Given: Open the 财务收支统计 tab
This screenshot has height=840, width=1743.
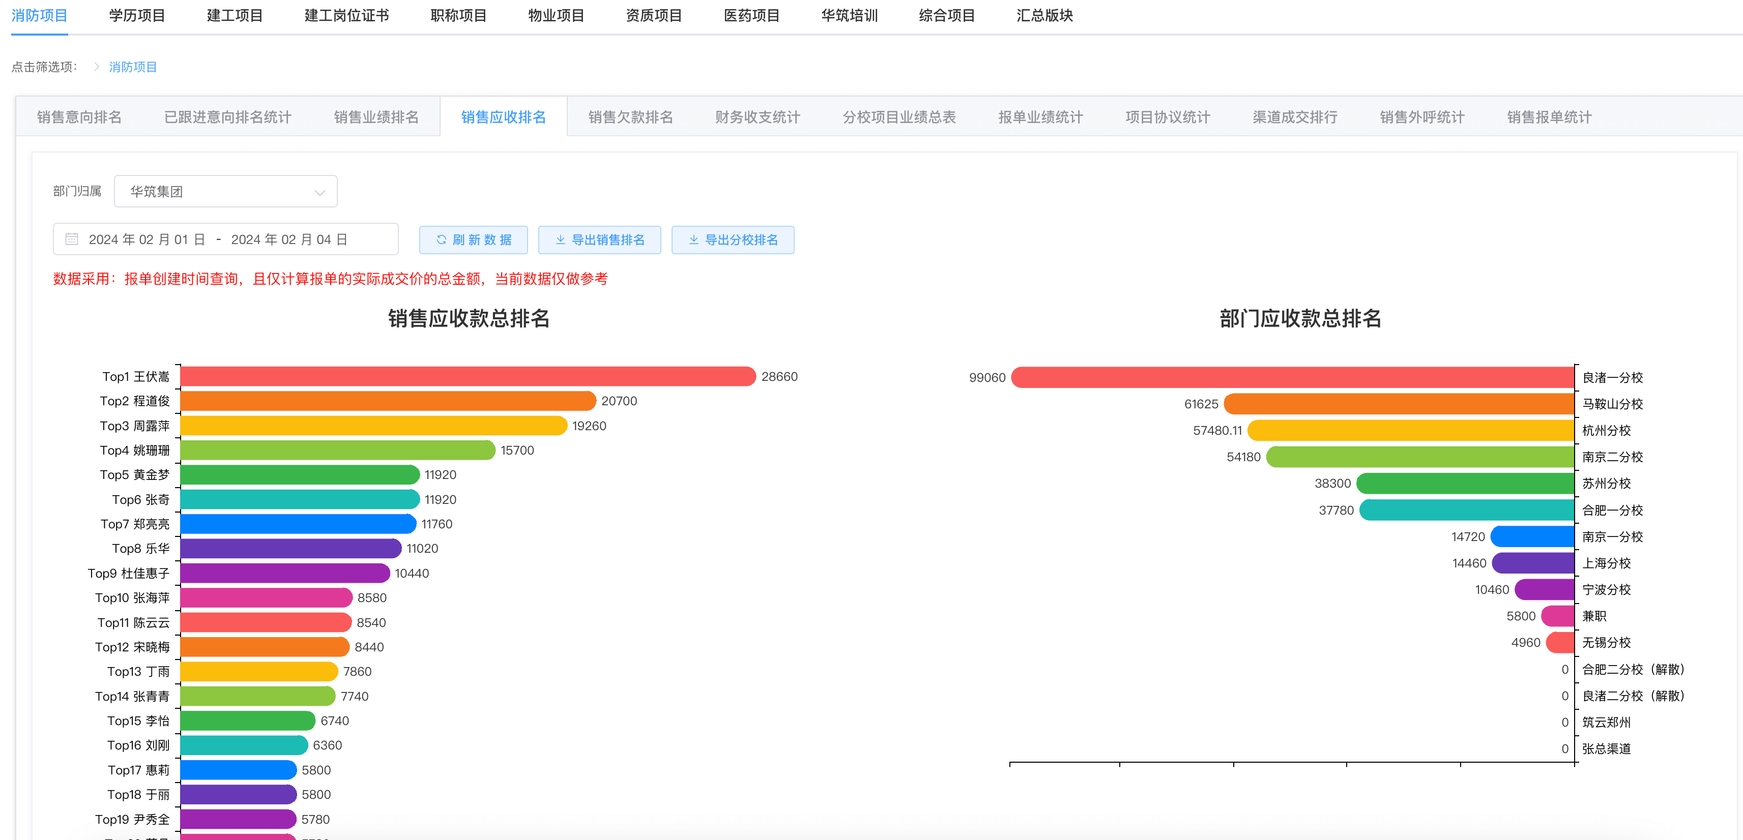Looking at the screenshot, I should [757, 117].
